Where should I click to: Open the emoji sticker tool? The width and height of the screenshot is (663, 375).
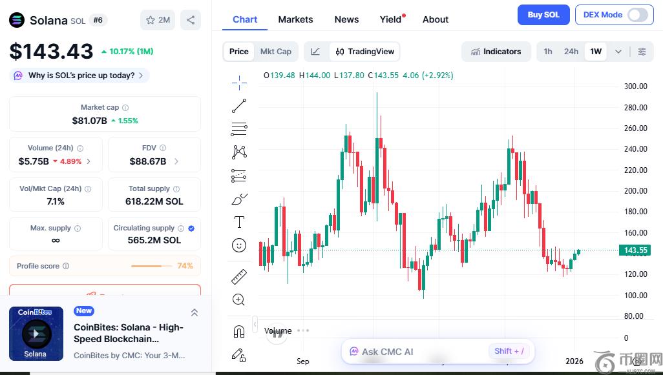pyautogui.click(x=239, y=245)
